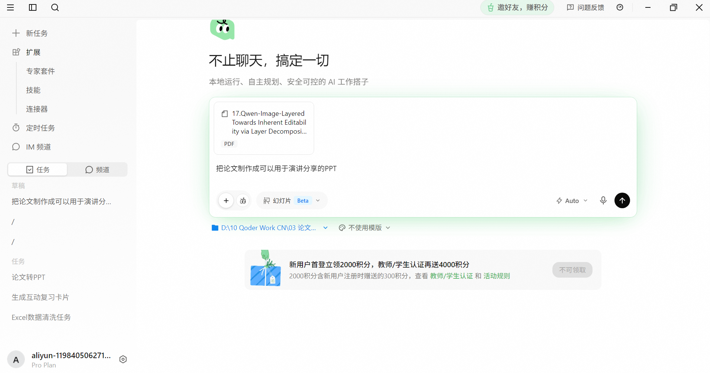Screen dimensions: 710x373
Task: Expand the 幻灯片 Beta mode dropdown
Action: tap(292, 200)
